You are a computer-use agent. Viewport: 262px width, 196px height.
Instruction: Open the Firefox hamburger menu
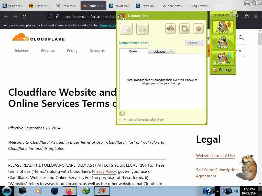pos(256,16)
